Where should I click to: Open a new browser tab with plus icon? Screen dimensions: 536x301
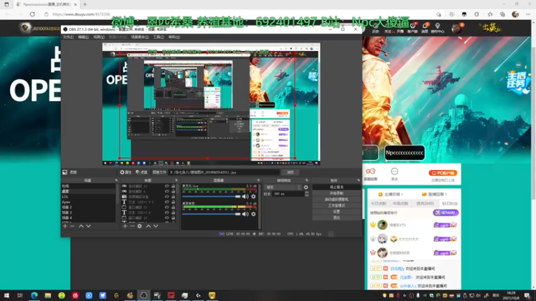[85, 5]
